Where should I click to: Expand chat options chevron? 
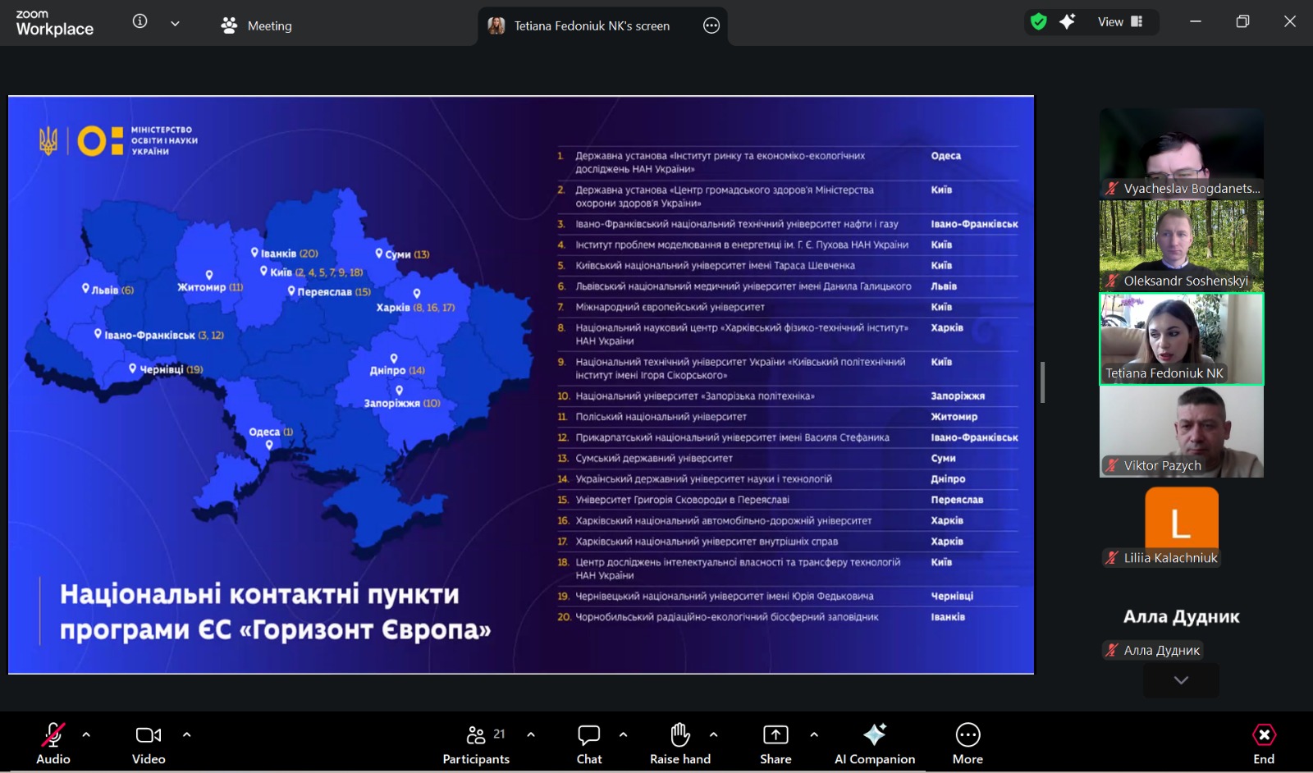pyautogui.click(x=624, y=734)
